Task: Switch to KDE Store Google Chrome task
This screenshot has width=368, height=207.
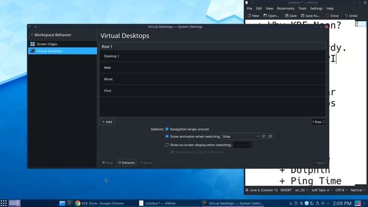Action: click(x=99, y=203)
